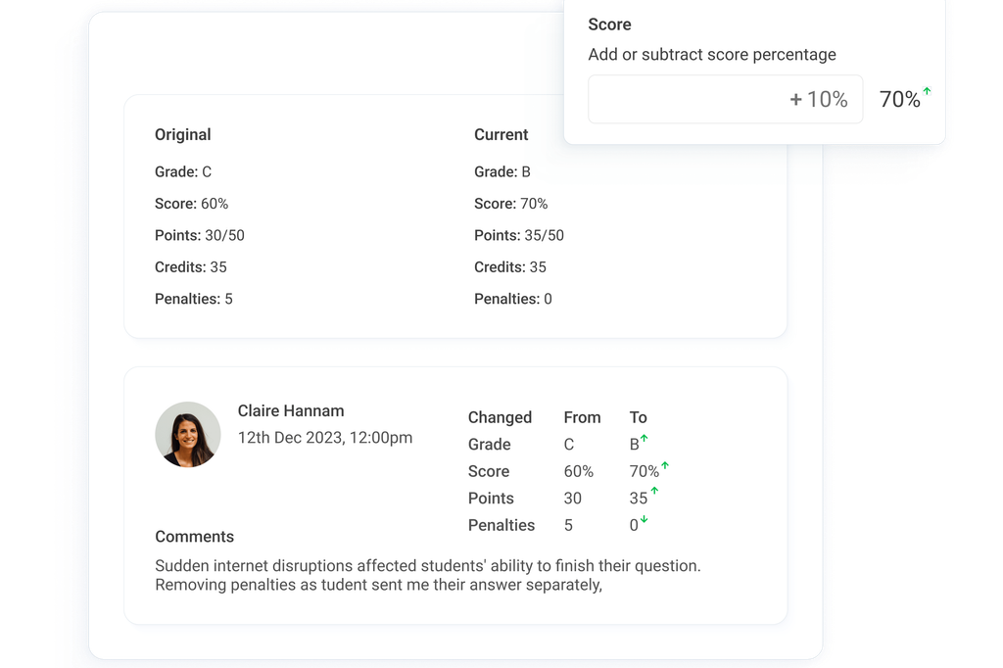Screen dimensions: 1003x668
Task: Expand the From column in the changelog
Action: coord(582,417)
